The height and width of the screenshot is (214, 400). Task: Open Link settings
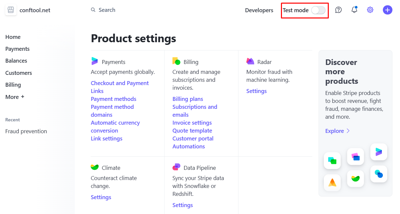pos(107,138)
